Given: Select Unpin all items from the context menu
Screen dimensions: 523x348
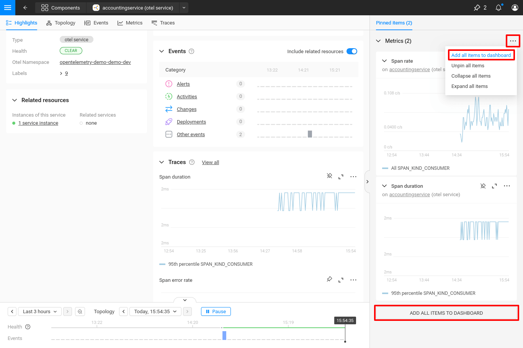Looking at the screenshot, I should click(x=468, y=65).
